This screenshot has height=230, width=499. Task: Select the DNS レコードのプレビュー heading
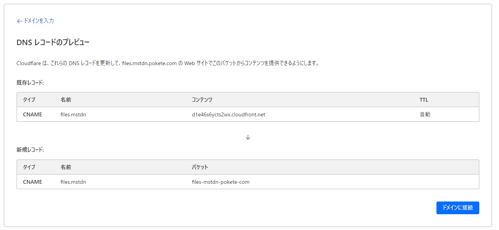point(53,42)
